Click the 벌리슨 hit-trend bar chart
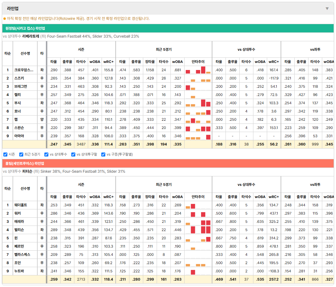The image size is (336, 287). [x=198, y=230]
